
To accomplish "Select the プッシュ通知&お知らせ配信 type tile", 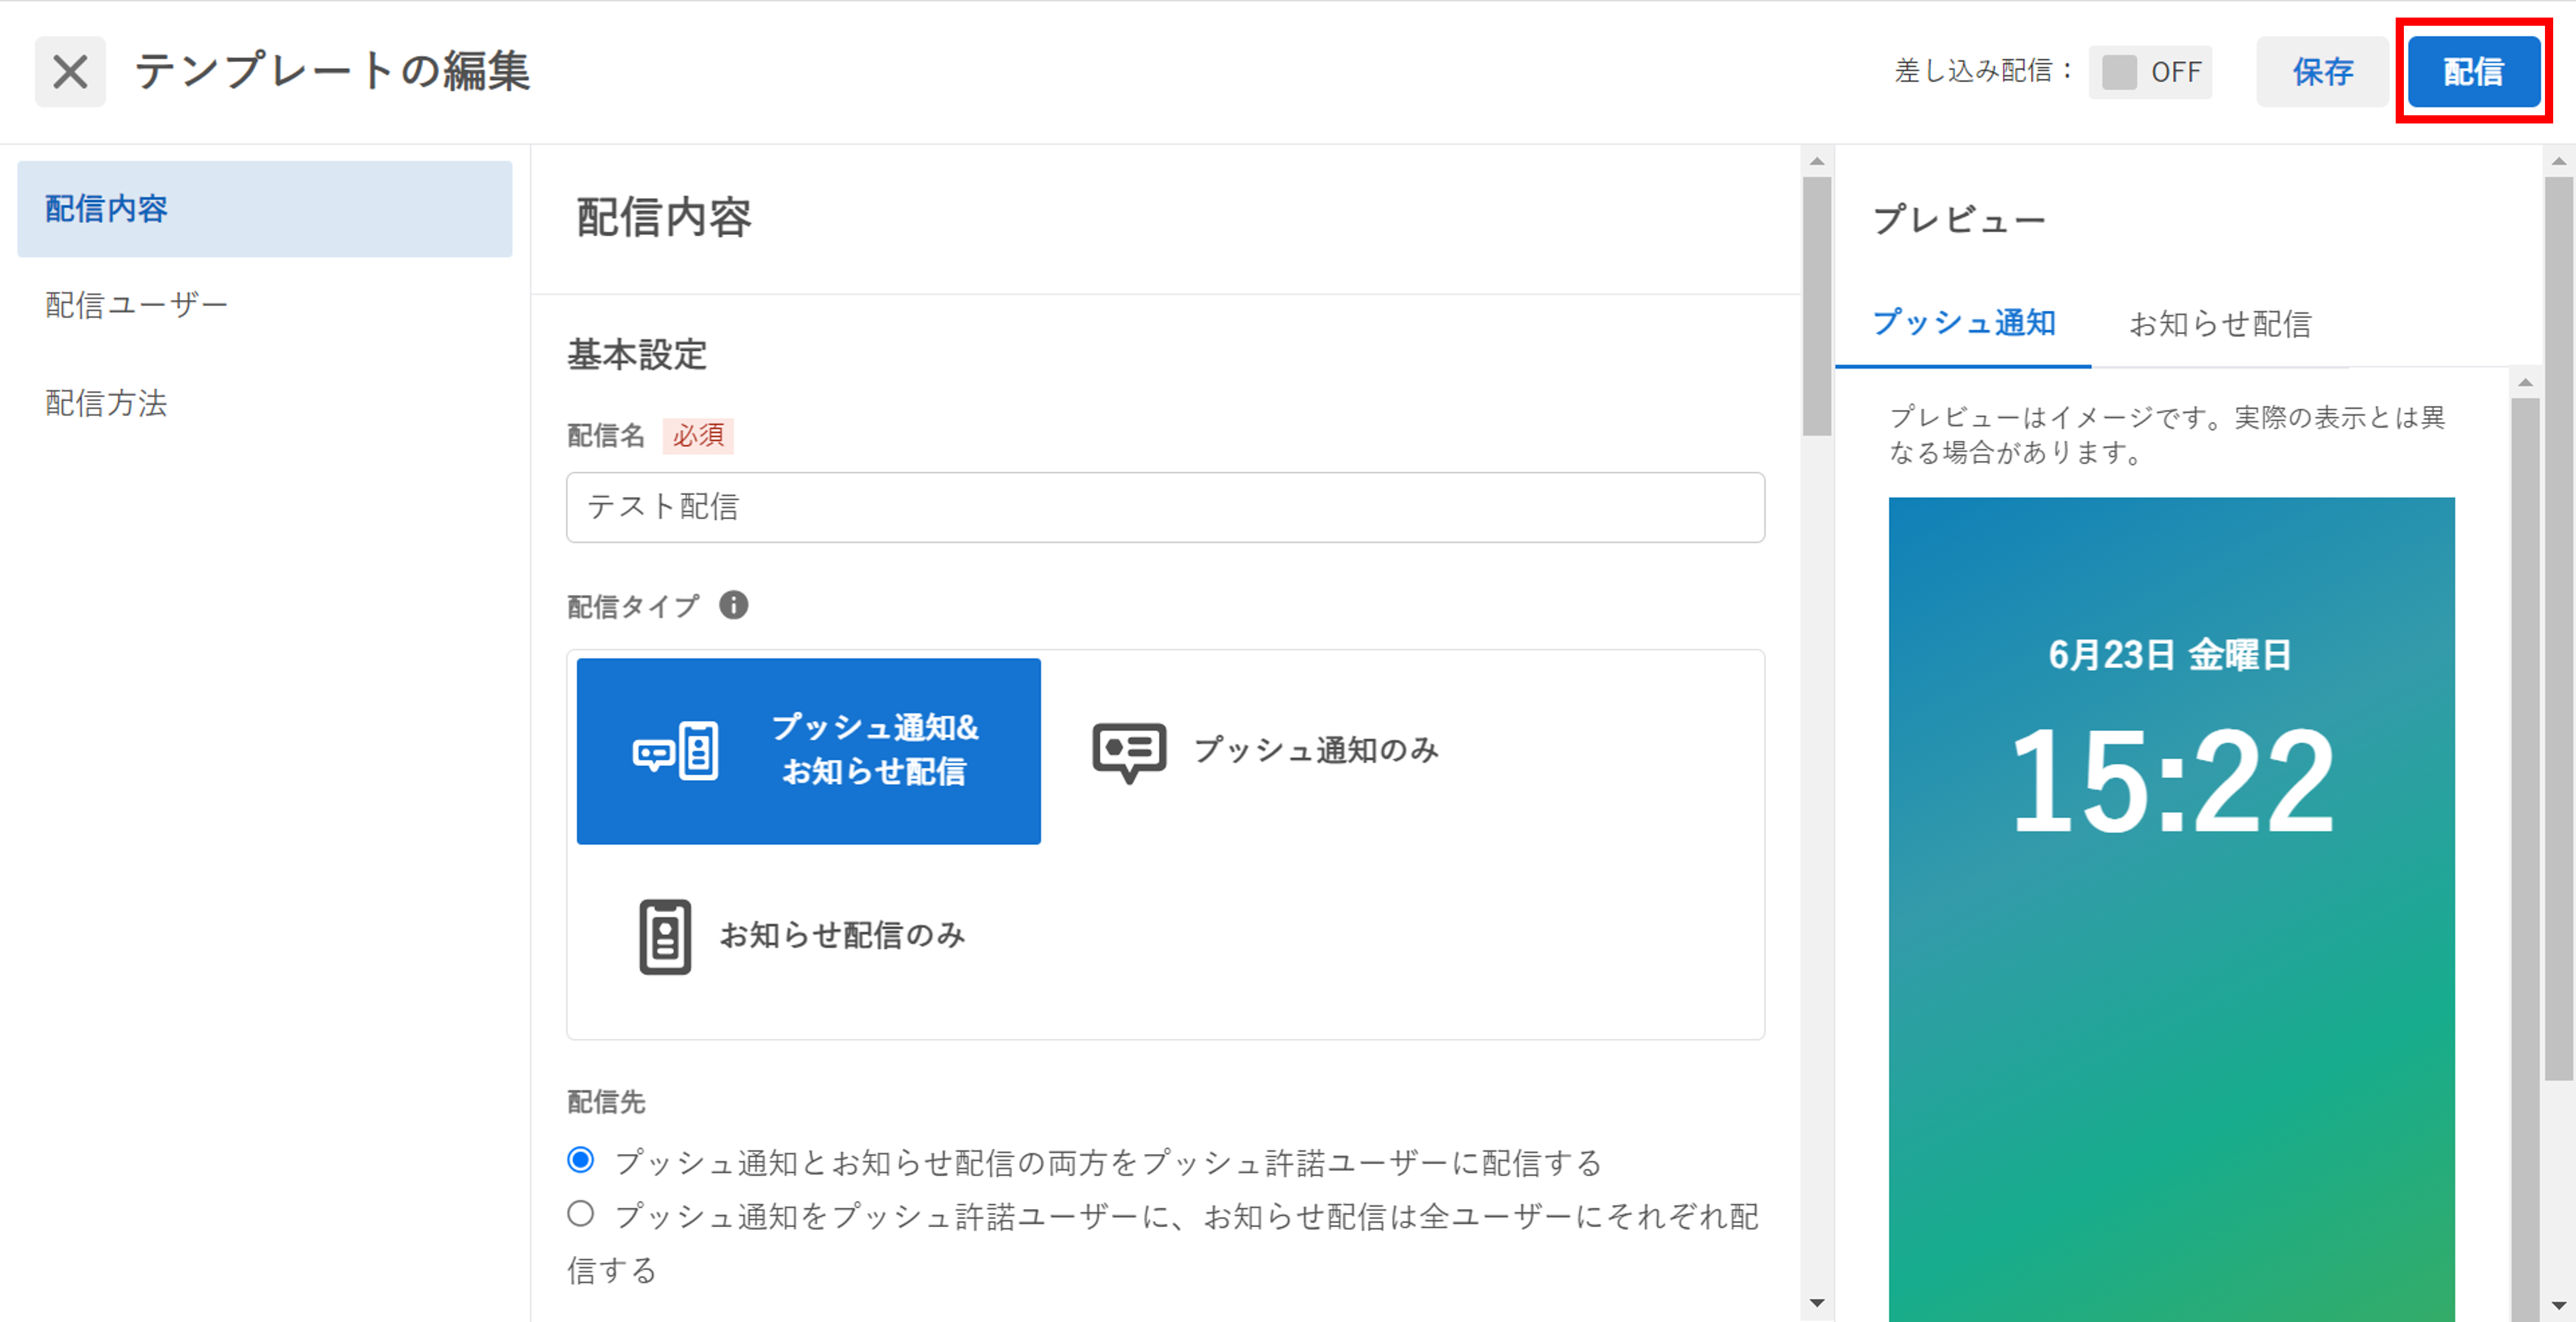I will point(808,750).
